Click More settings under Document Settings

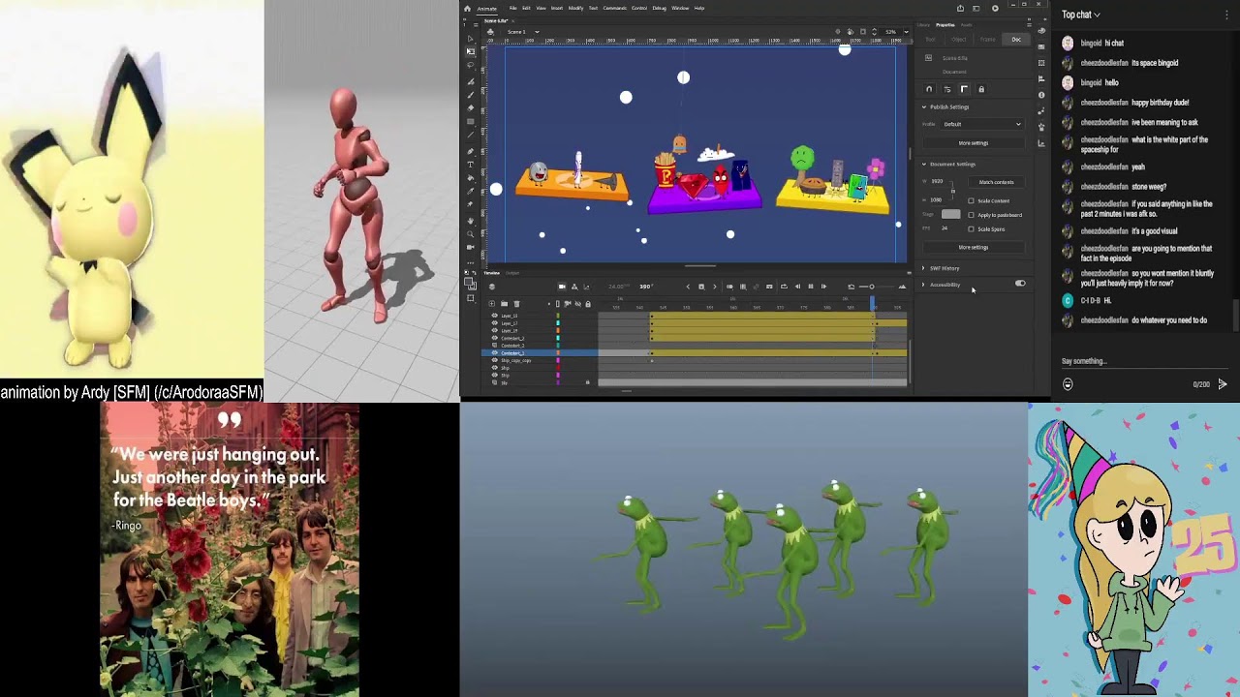click(974, 247)
